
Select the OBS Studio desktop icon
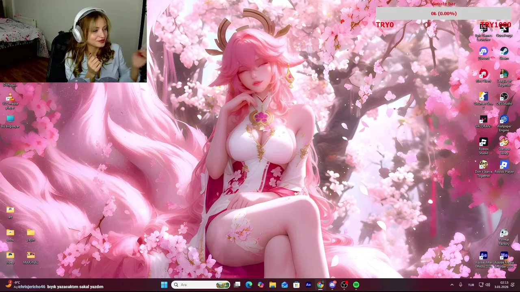(504, 99)
